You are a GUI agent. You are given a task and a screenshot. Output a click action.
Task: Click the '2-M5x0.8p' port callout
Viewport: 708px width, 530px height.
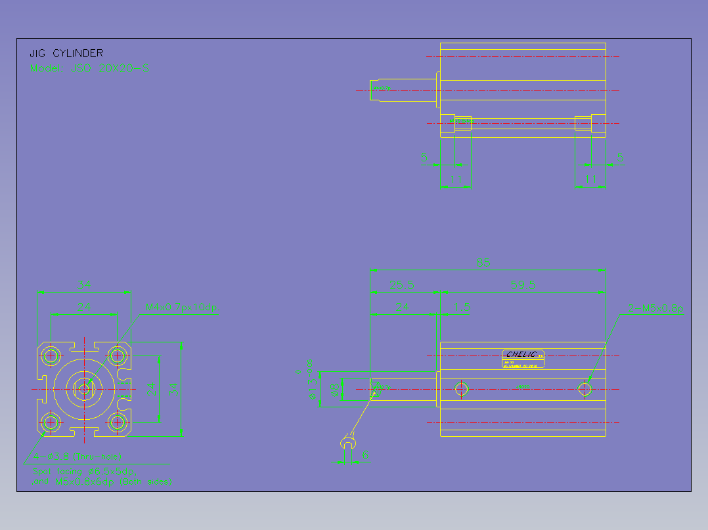[655, 308]
